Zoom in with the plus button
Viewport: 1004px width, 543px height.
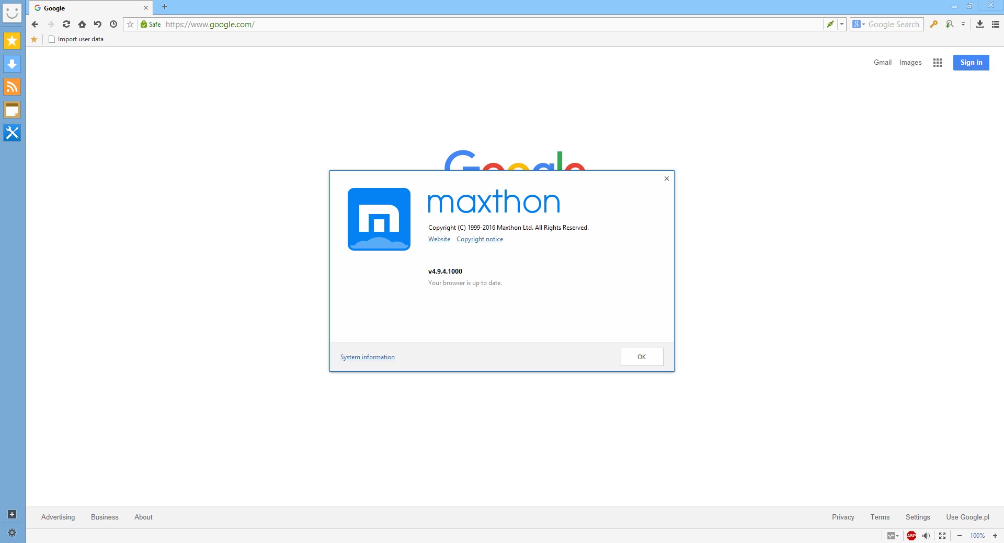tap(995, 536)
